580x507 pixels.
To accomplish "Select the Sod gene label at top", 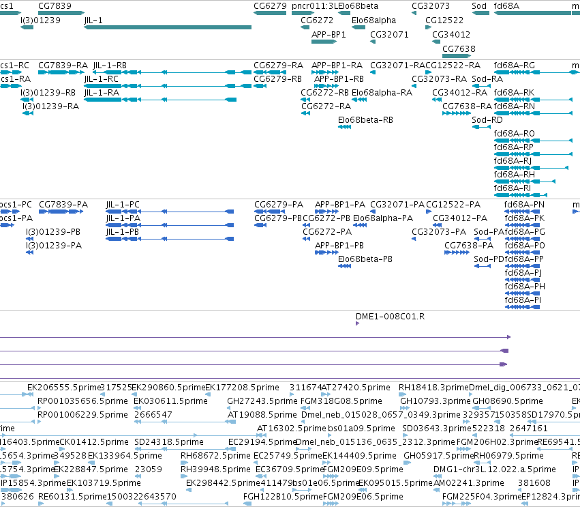I will [x=479, y=6].
